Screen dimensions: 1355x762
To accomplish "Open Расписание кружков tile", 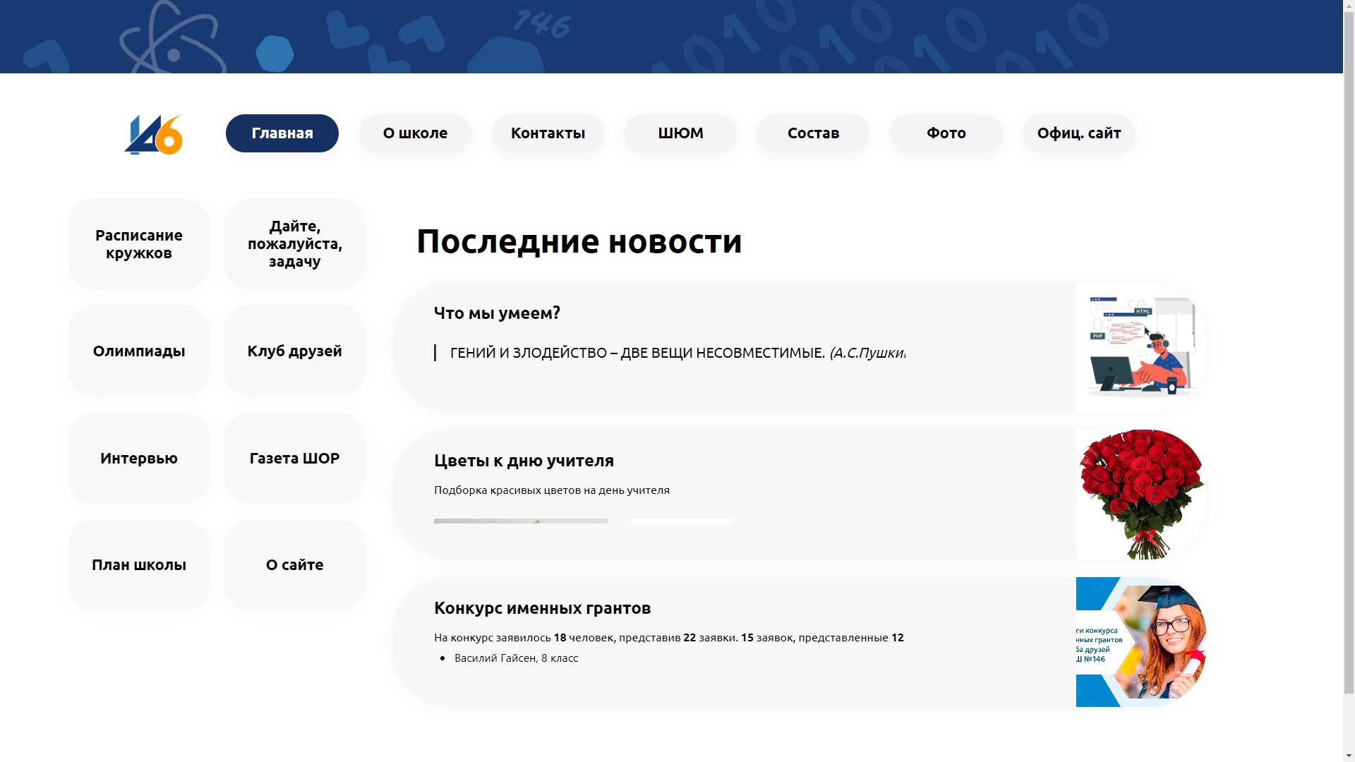I will (x=139, y=244).
